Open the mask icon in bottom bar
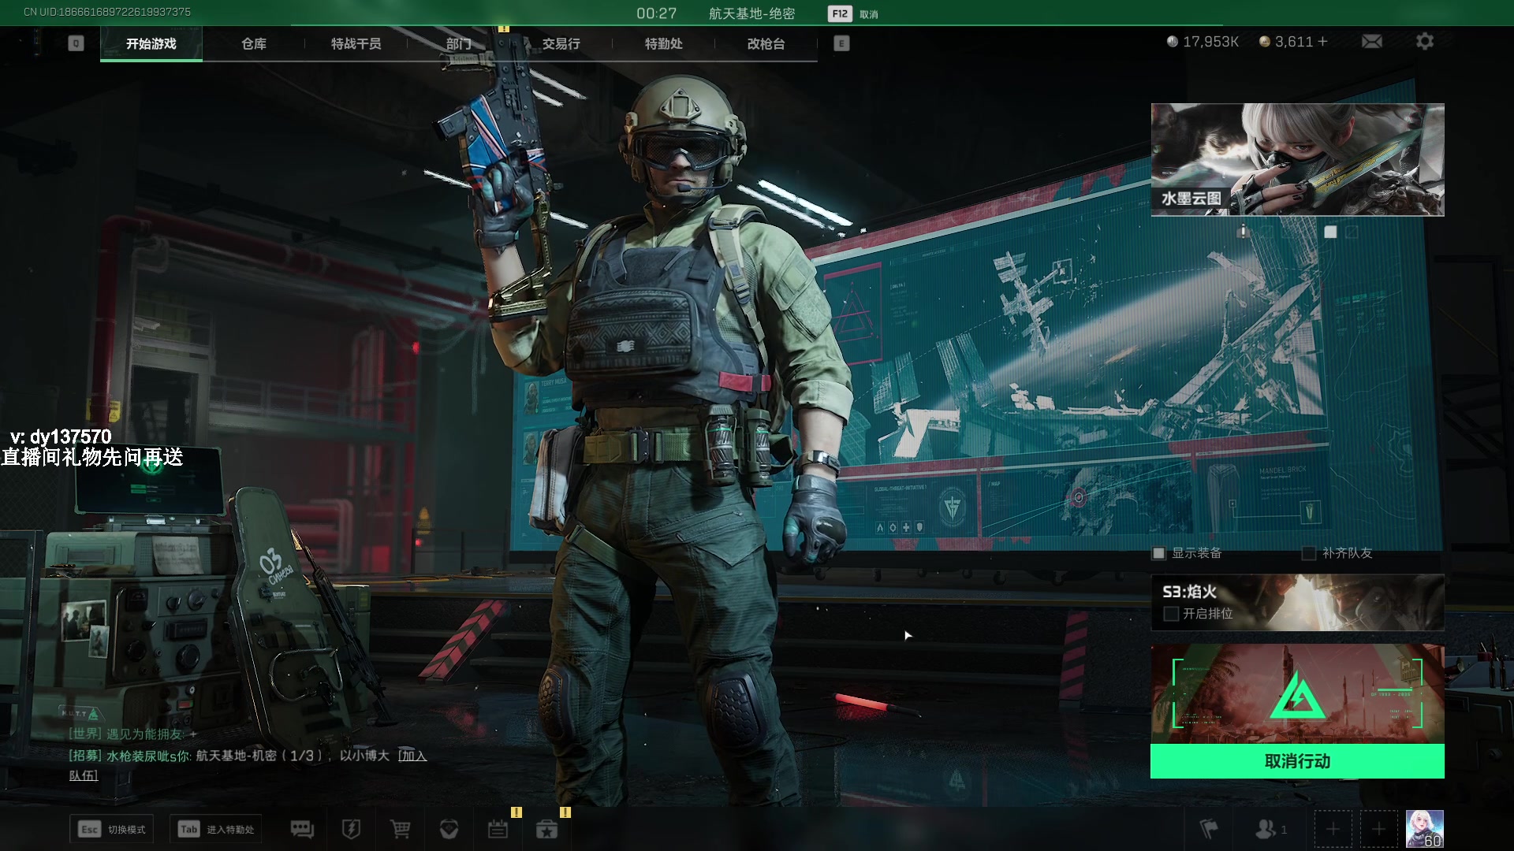 pyautogui.click(x=449, y=829)
